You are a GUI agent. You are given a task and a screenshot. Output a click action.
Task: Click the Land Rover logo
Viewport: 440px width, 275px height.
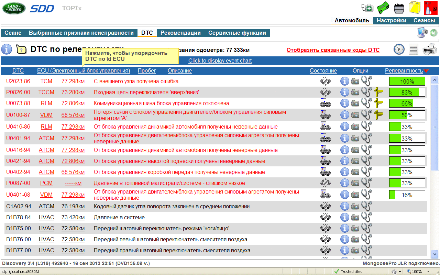pos(14,8)
